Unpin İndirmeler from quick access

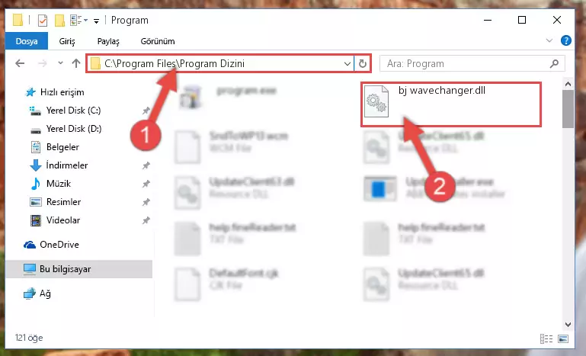(x=146, y=165)
